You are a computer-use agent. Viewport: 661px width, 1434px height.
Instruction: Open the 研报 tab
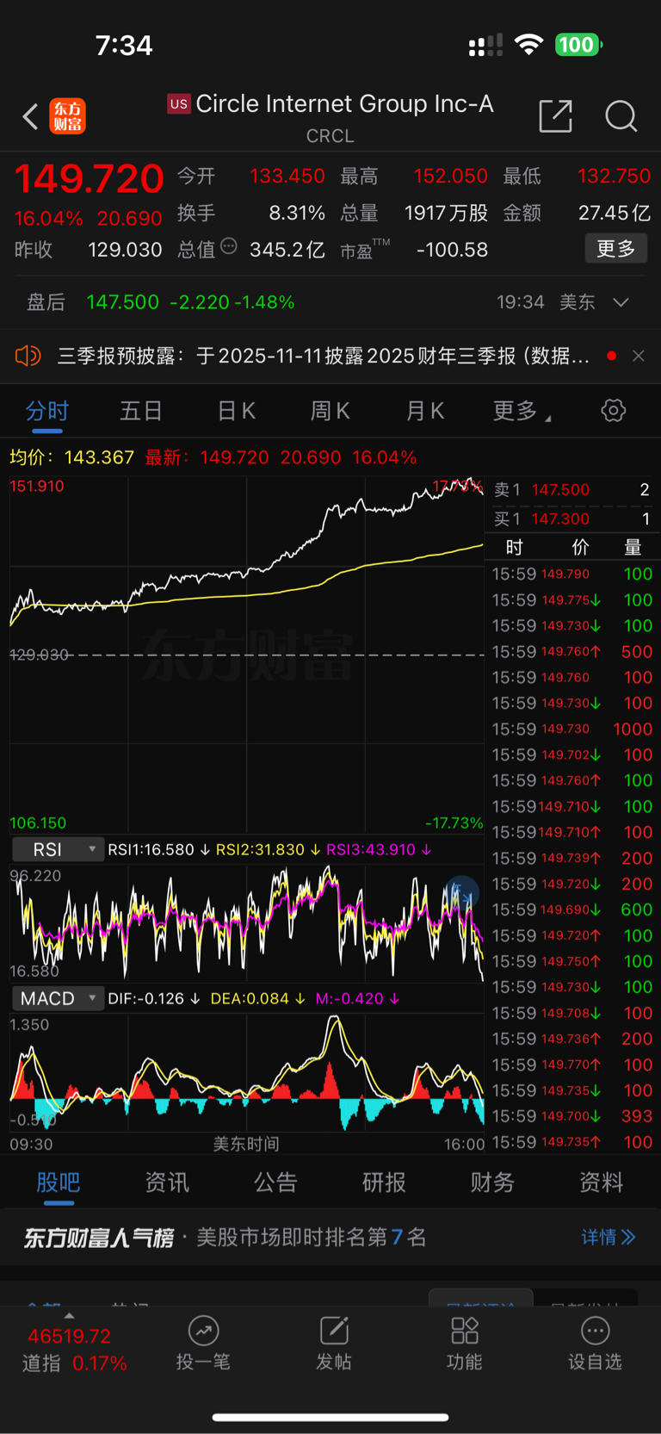(384, 1182)
